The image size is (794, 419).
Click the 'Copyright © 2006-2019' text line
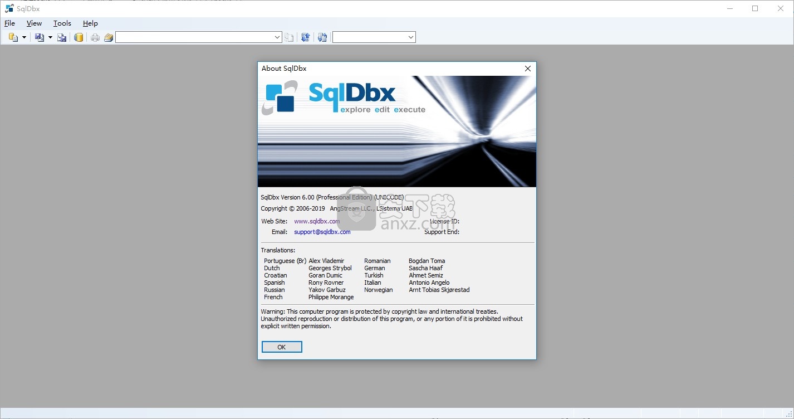coord(337,208)
